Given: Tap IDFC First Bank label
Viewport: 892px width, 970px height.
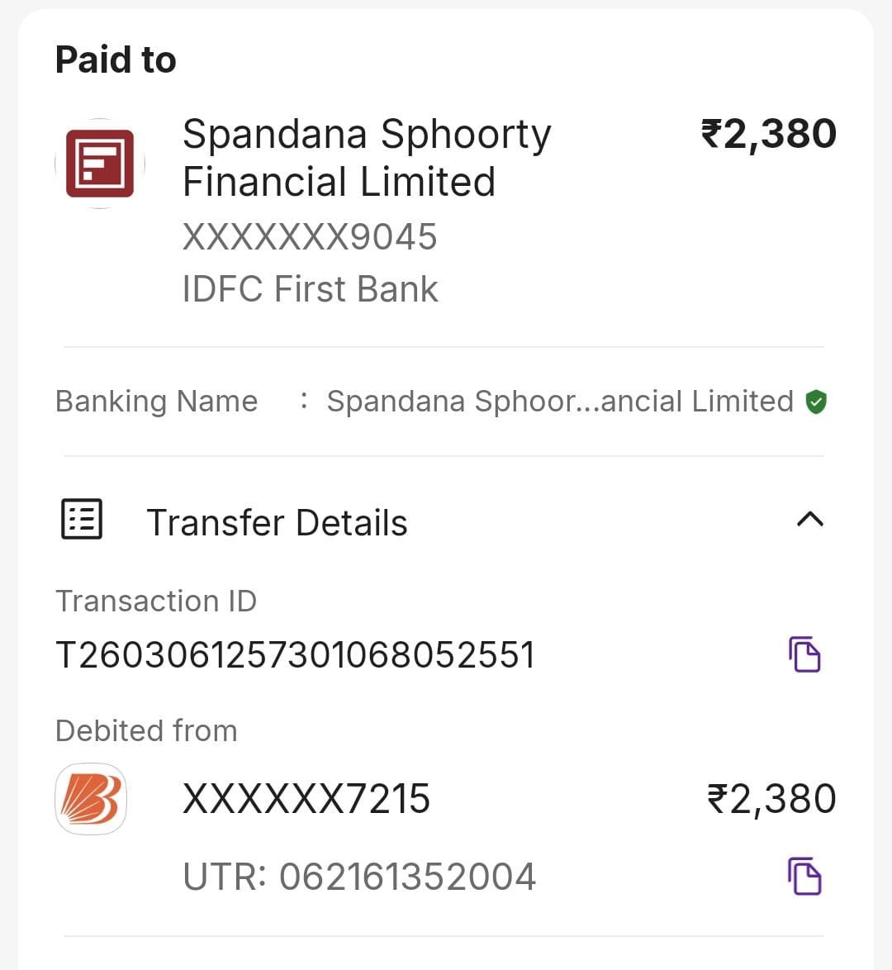Looking at the screenshot, I should click(310, 289).
